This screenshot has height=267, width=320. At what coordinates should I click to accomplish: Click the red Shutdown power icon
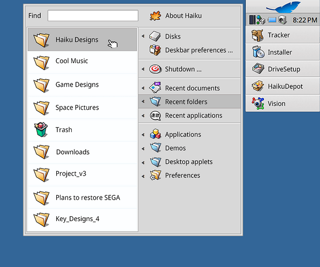155,69
